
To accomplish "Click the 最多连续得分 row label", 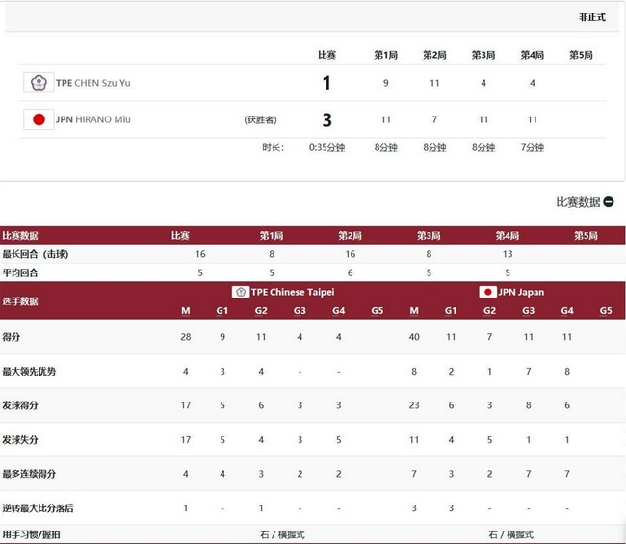I will pos(29,474).
